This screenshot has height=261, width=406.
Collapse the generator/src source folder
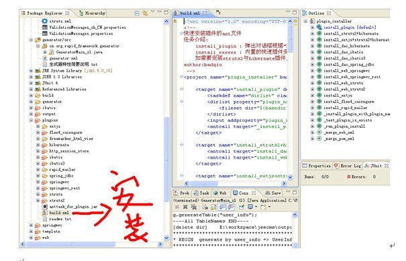(31, 39)
